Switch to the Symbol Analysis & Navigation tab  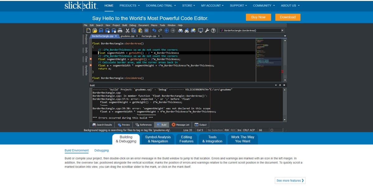(x=158, y=139)
